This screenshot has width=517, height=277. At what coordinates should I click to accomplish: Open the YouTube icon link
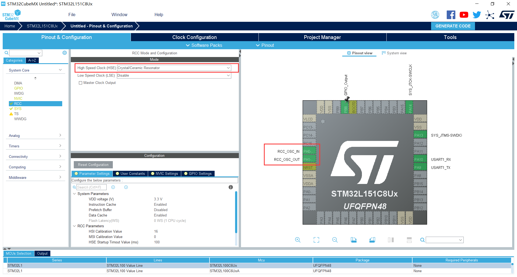[x=464, y=15]
